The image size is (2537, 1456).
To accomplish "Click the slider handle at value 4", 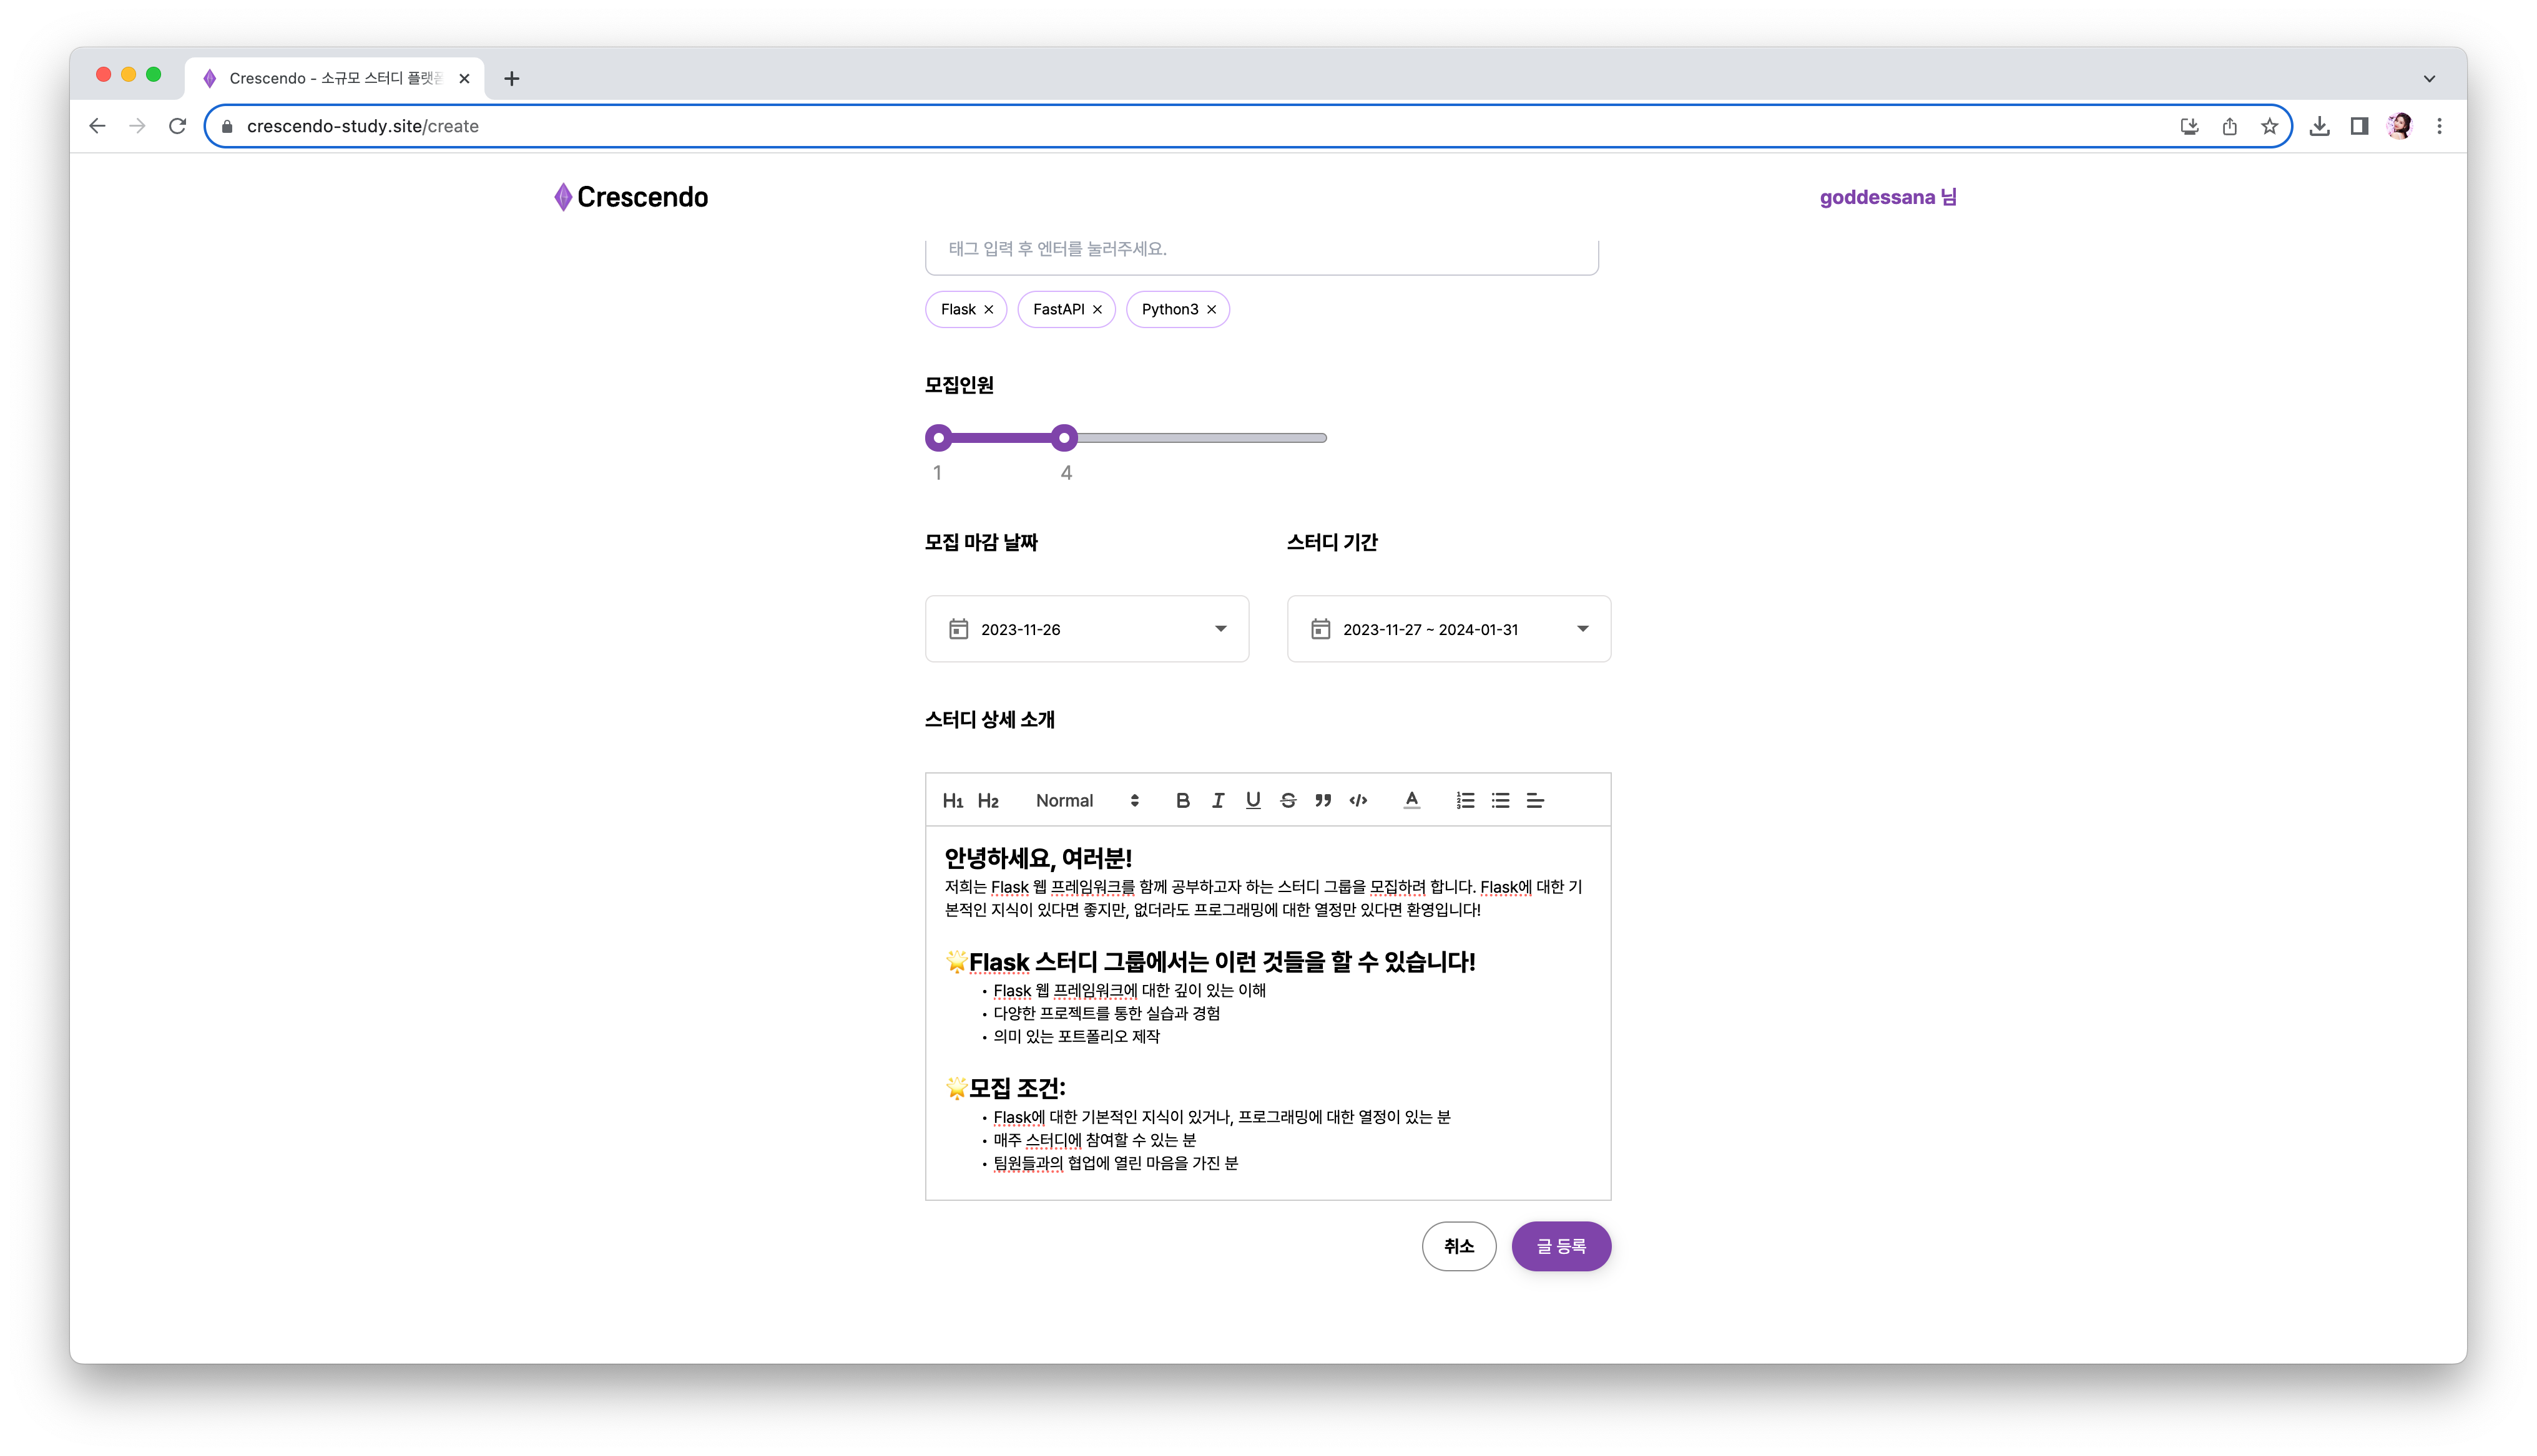I will [1064, 438].
